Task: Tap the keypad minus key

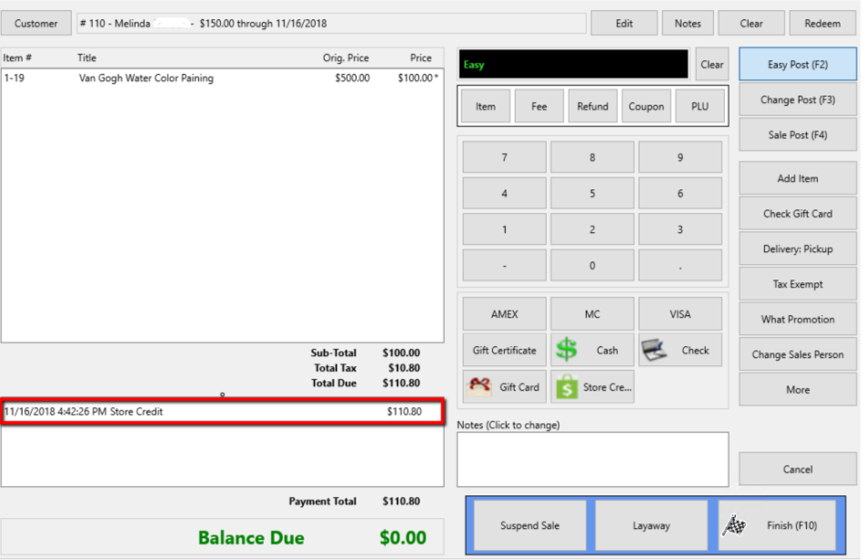Action: point(504,265)
